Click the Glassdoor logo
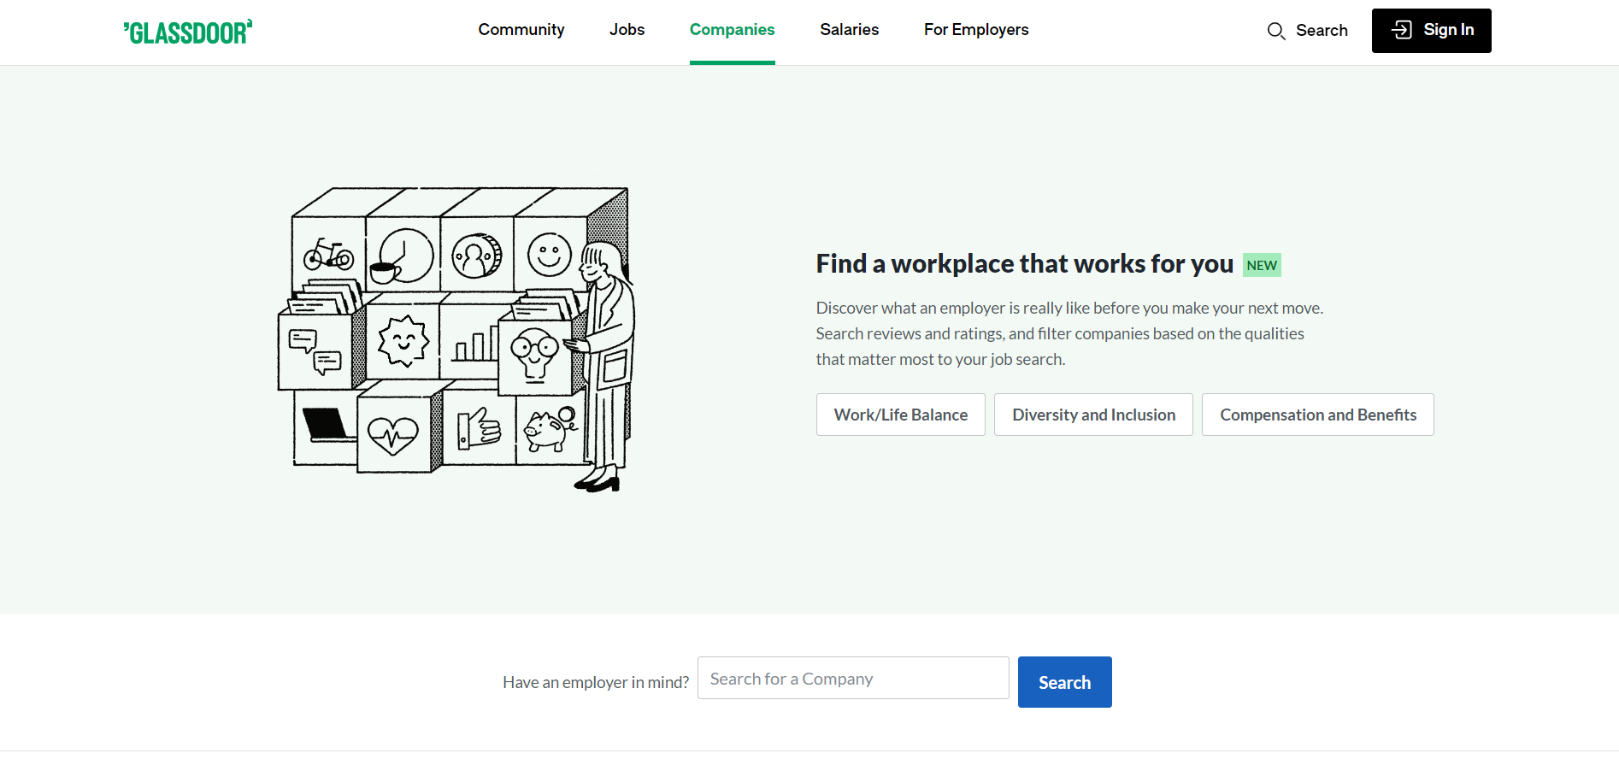Image resolution: width=1619 pixels, height=759 pixels. [x=188, y=32]
